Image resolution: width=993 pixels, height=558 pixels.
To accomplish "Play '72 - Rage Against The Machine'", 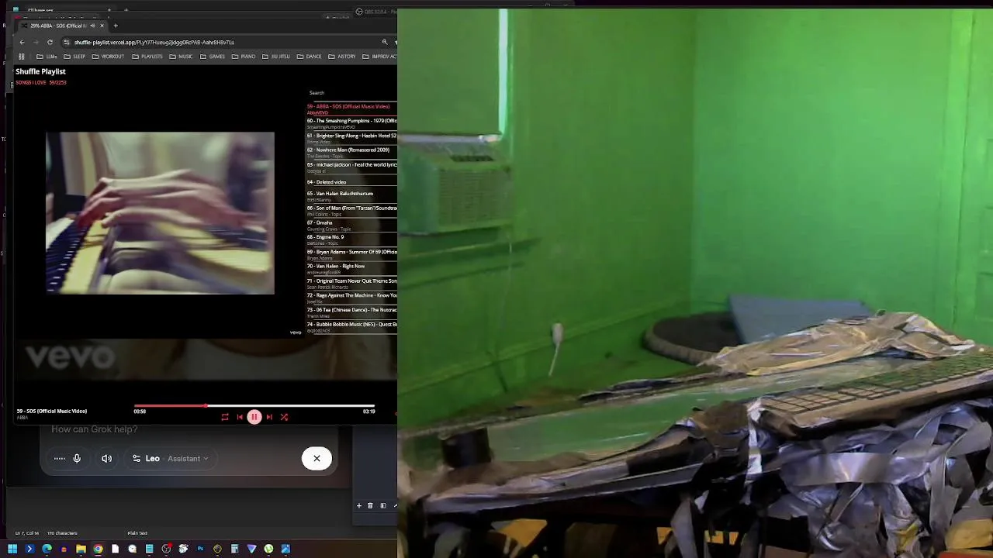I will click(x=352, y=298).
